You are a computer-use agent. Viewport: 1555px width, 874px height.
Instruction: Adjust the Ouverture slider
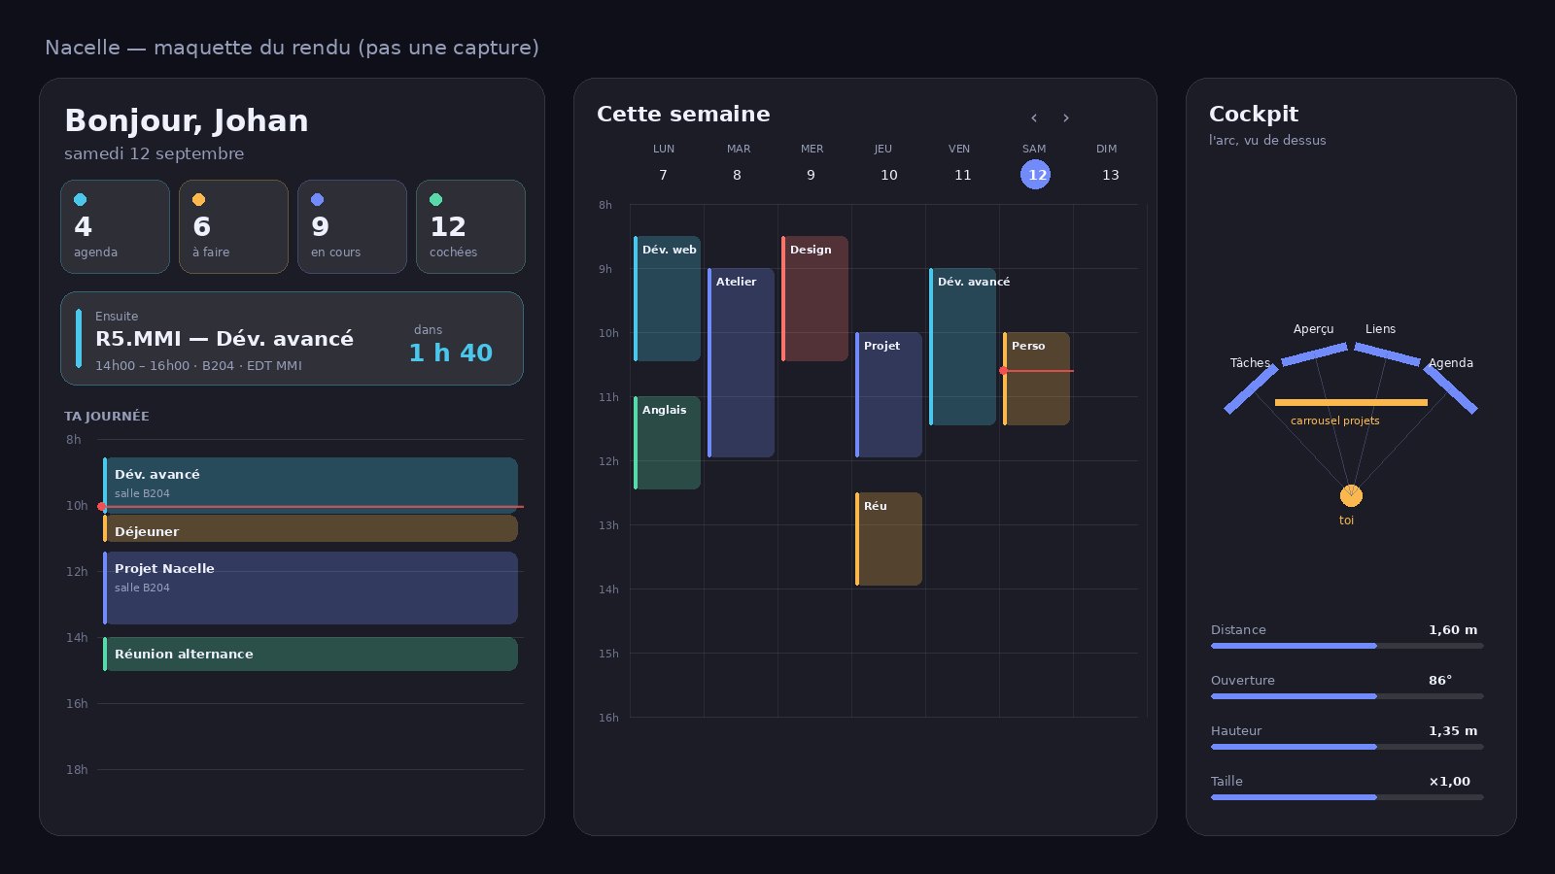(1347, 696)
